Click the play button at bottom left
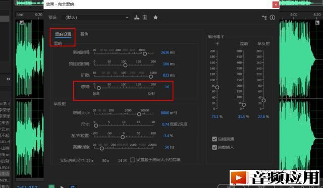Viewport: 323px width, 188px height. [62, 186]
